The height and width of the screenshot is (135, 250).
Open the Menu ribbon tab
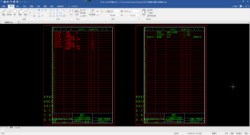point(4,6)
